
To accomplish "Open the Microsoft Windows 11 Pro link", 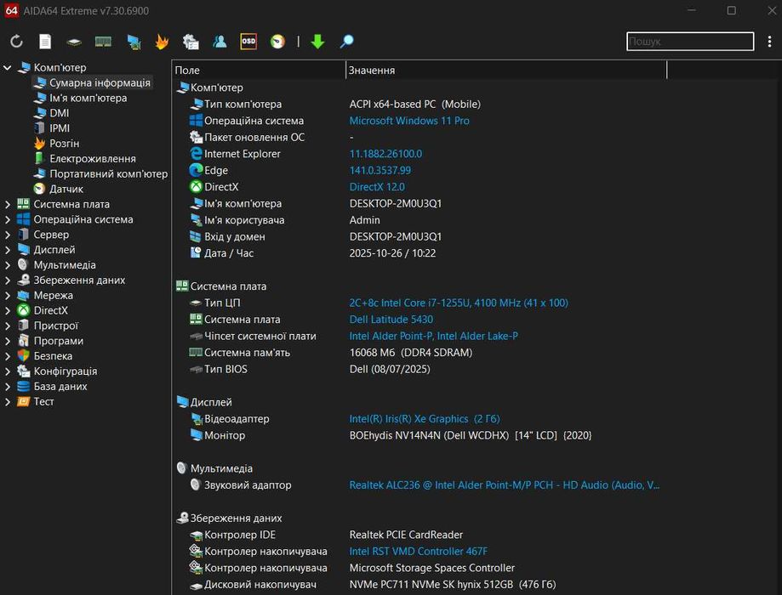I will 409,121.
